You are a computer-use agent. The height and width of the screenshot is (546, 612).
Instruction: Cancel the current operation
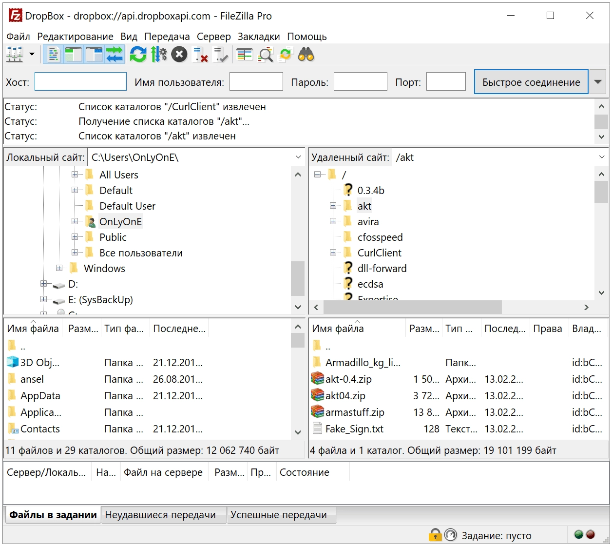pyautogui.click(x=179, y=54)
